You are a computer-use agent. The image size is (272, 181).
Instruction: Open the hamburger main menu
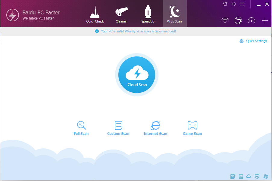pyautogui.click(x=242, y=4)
